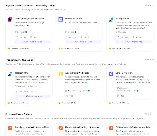Image resolution: width=157 pixels, height=136 pixels.
Task: Click the Fork icon on the Discord card
Action: pyautogui.click(x=67, y=37)
